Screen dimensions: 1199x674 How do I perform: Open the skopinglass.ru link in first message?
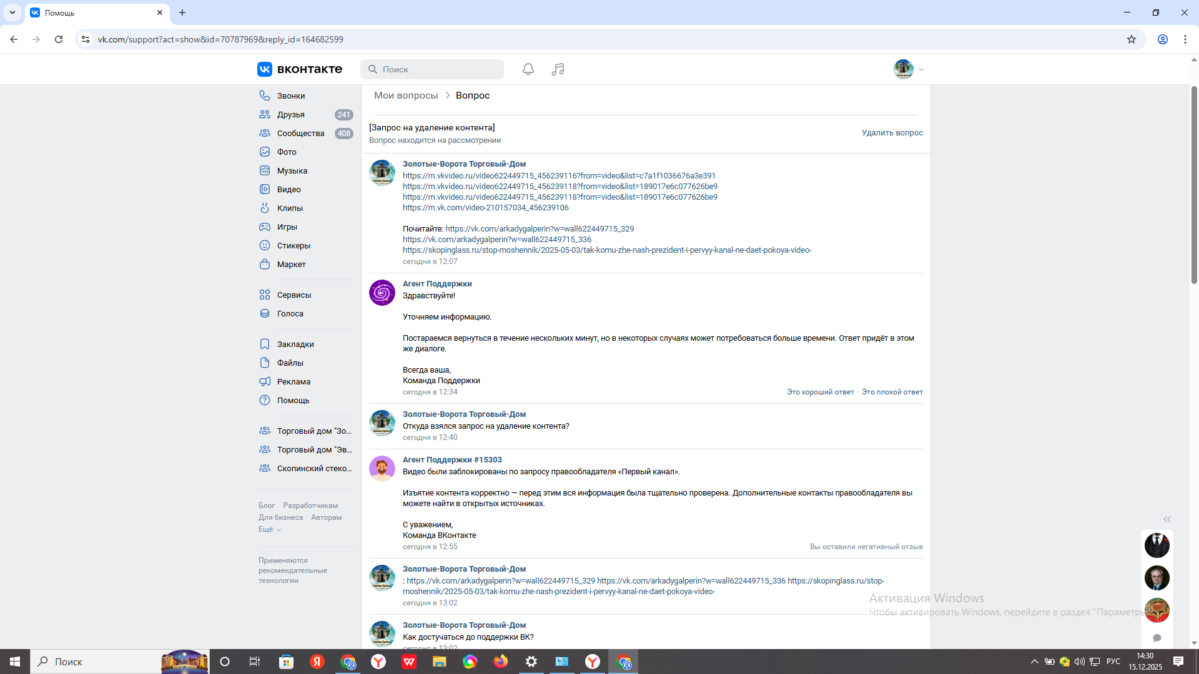[x=606, y=250]
